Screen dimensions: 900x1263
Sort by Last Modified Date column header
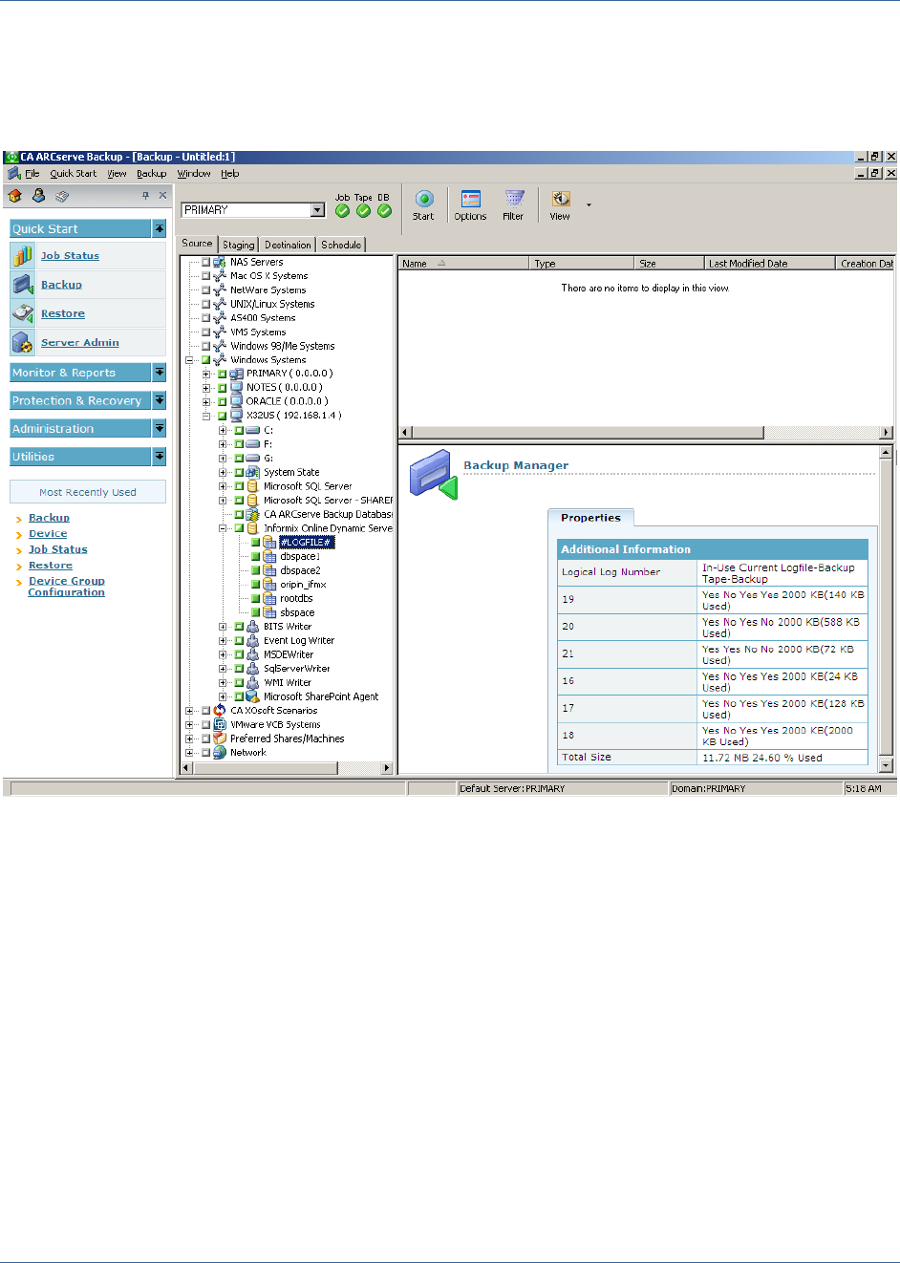point(769,264)
